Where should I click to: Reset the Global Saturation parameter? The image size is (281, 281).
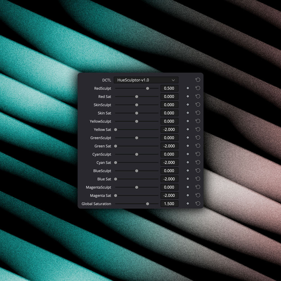[x=198, y=203]
